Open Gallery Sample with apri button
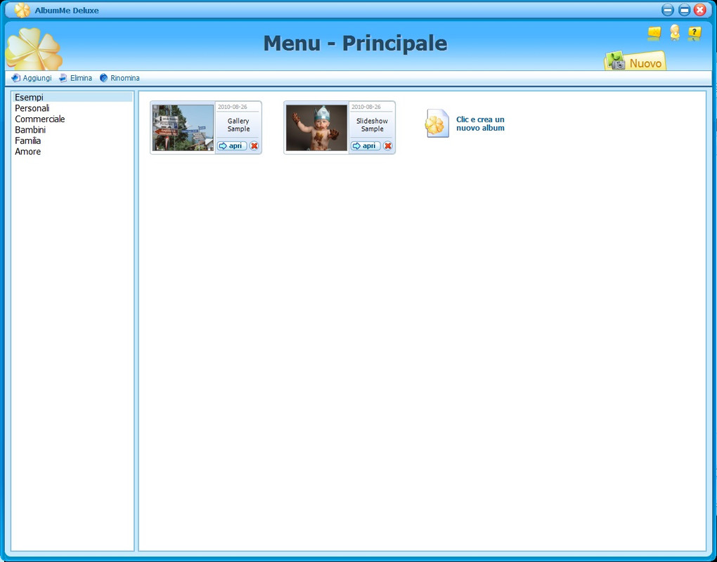 tap(232, 145)
